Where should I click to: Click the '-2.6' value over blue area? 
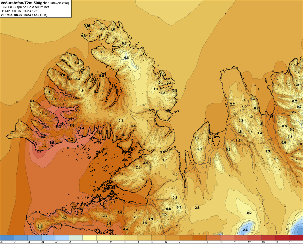(245, 230)
